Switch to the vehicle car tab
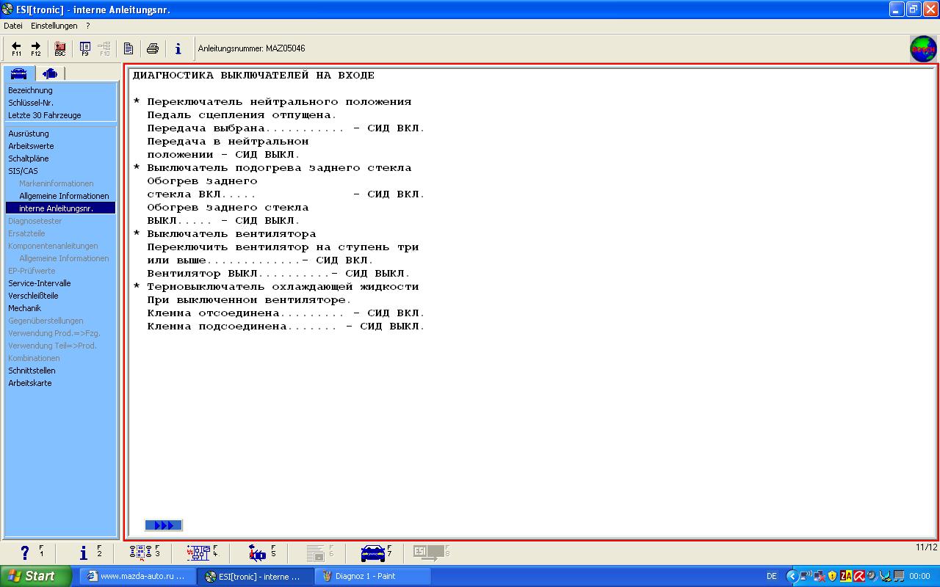940x587 pixels. click(x=19, y=73)
